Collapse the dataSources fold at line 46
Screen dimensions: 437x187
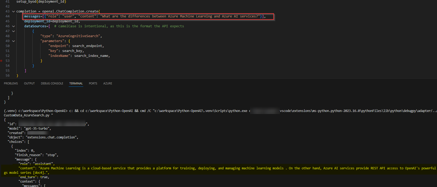pyautogui.click(x=13, y=26)
